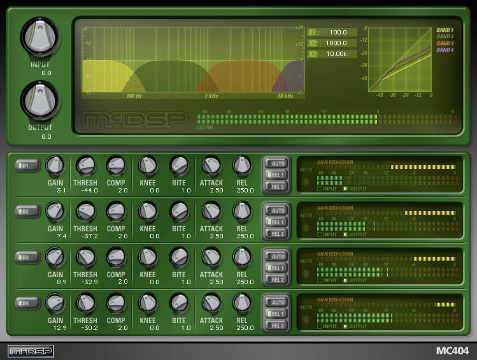Click band 1 KNEE knob

(x=148, y=166)
